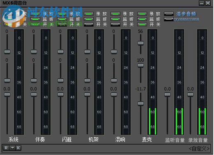
Task: Click the 闪避 top slider handle
Action: (x=60, y=52)
